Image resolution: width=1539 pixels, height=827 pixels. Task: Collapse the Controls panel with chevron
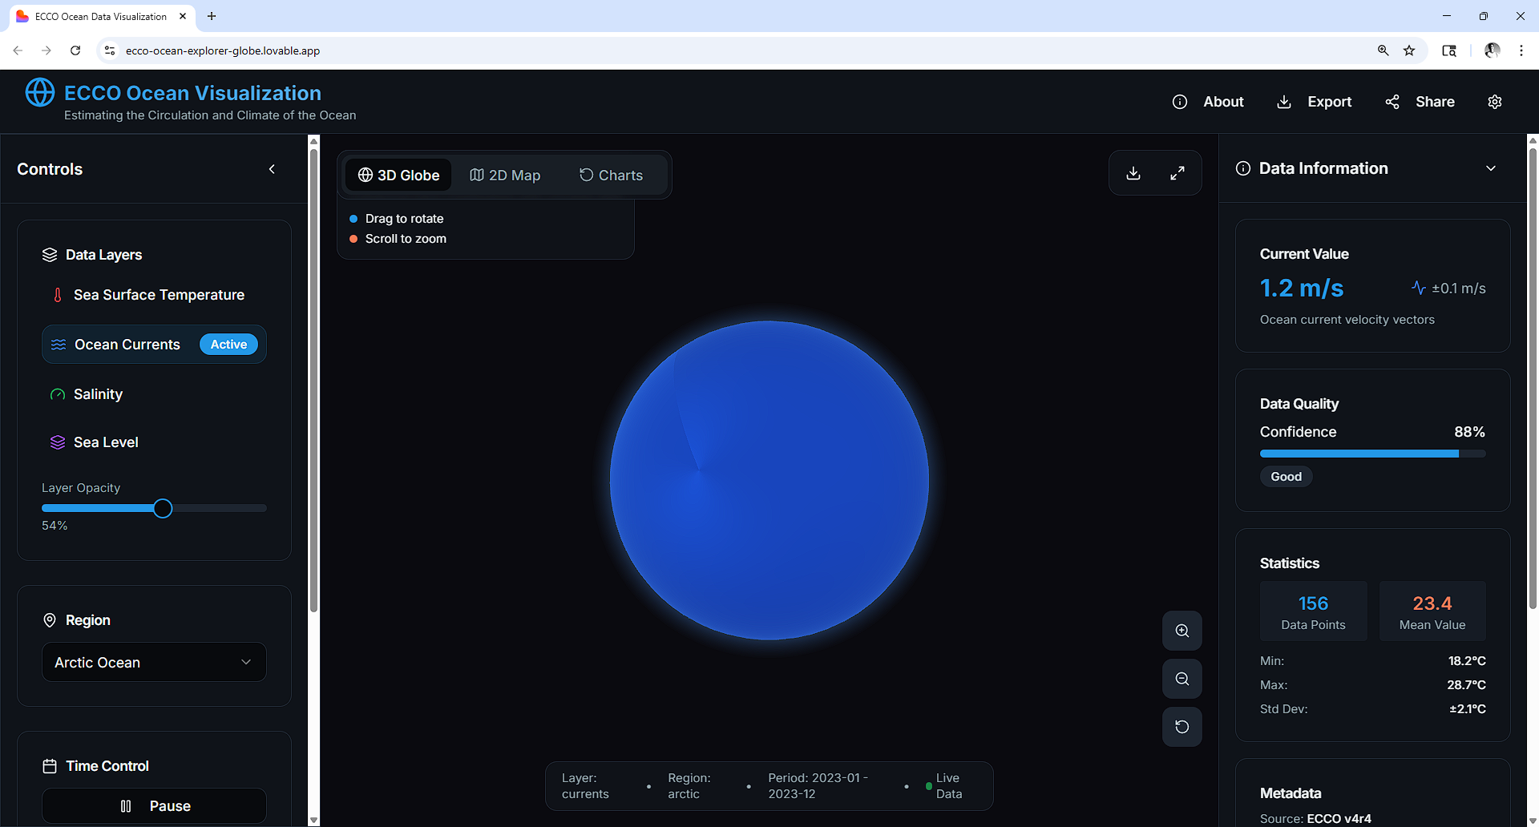pyautogui.click(x=272, y=169)
